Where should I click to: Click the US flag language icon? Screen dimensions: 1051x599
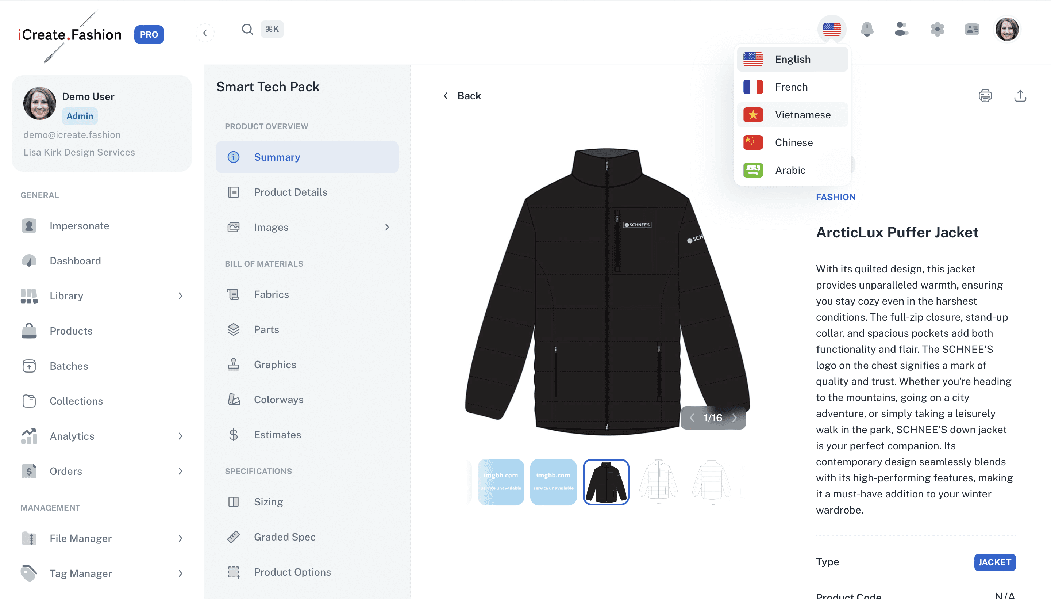tap(832, 29)
